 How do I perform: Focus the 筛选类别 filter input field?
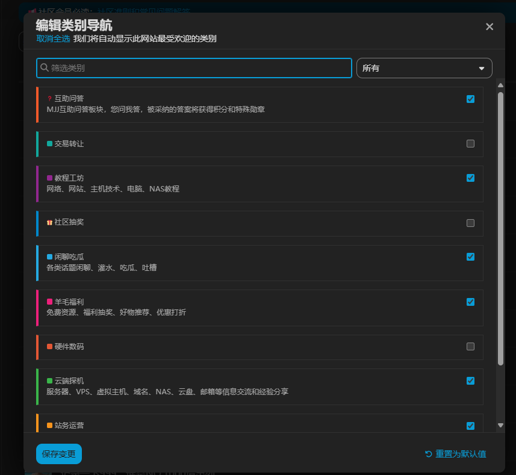[x=199, y=68]
